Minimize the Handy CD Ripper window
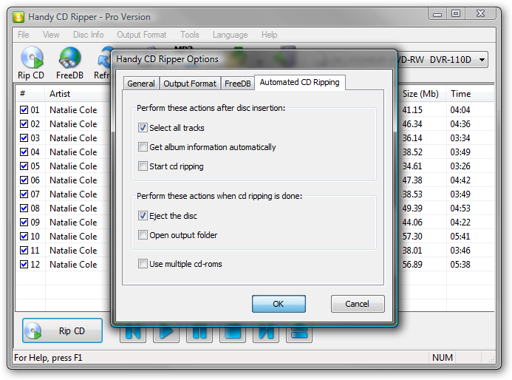 point(437,13)
